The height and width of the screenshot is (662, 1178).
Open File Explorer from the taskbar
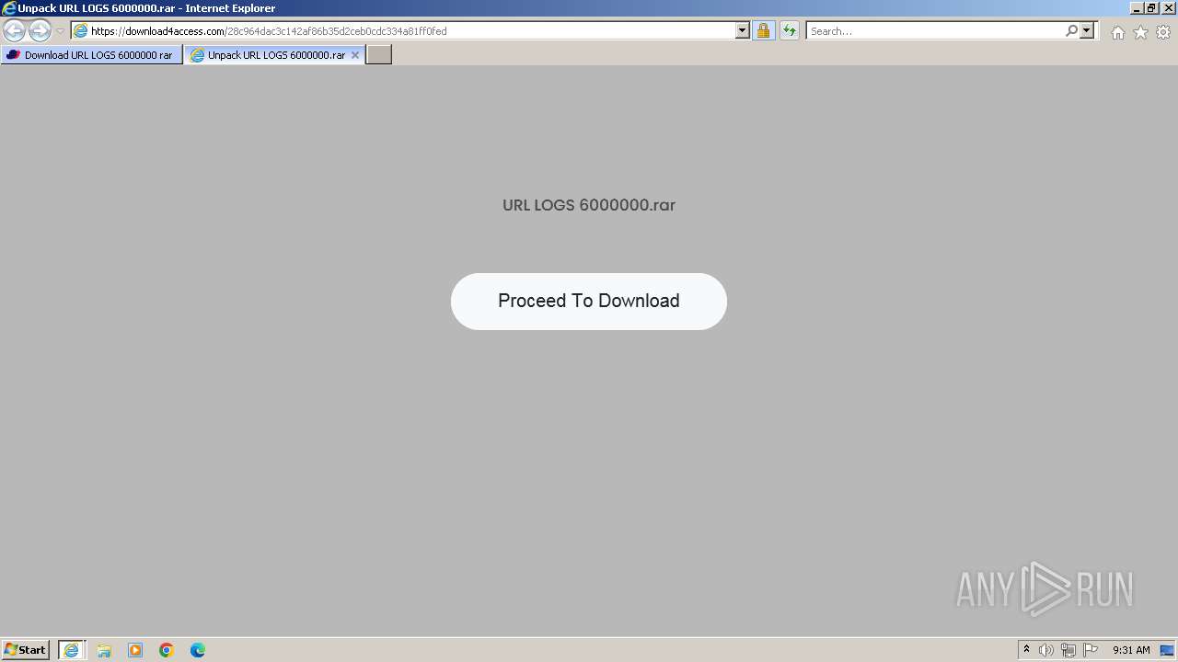[x=104, y=650]
